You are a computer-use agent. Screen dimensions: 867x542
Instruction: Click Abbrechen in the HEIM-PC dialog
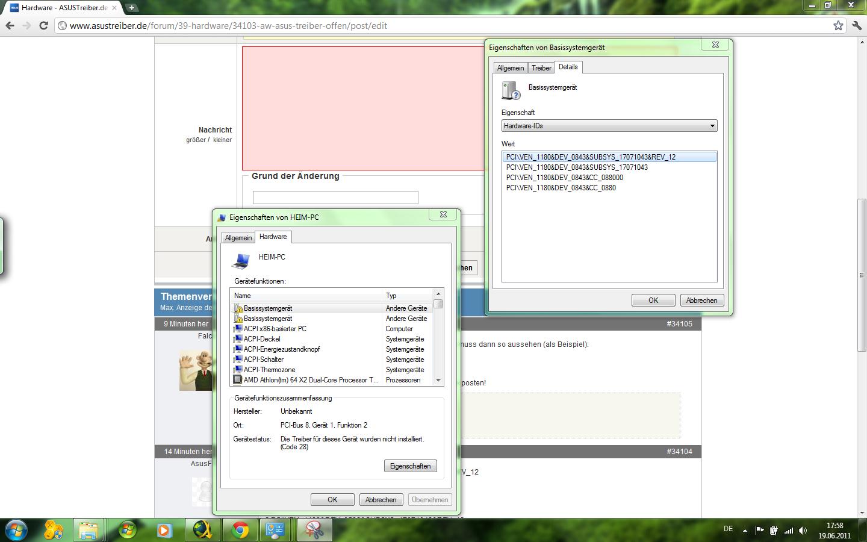click(381, 500)
